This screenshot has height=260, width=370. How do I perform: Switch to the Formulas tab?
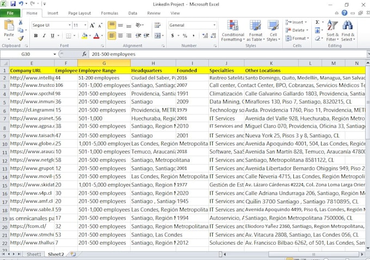click(109, 13)
